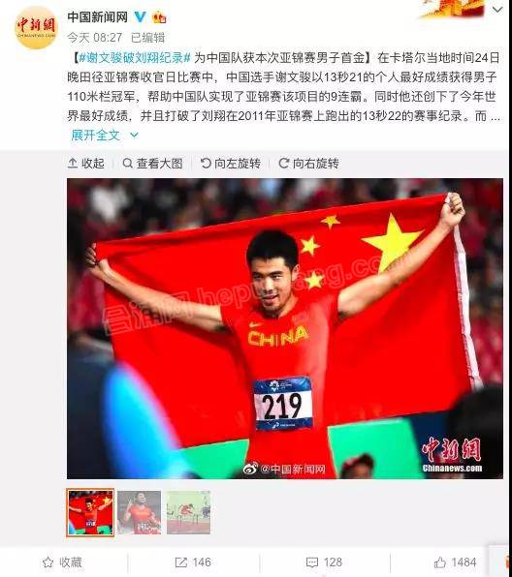Open the 中国新闻网 account name link
Screen dimensions: 512x577
point(97,16)
